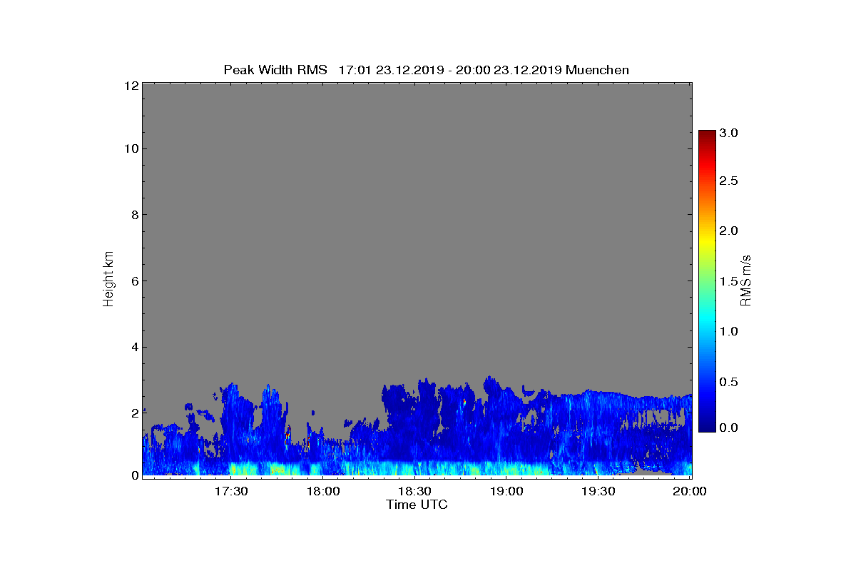Click the 18:00 time tick label
The image size is (856, 571).
point(322,492)
